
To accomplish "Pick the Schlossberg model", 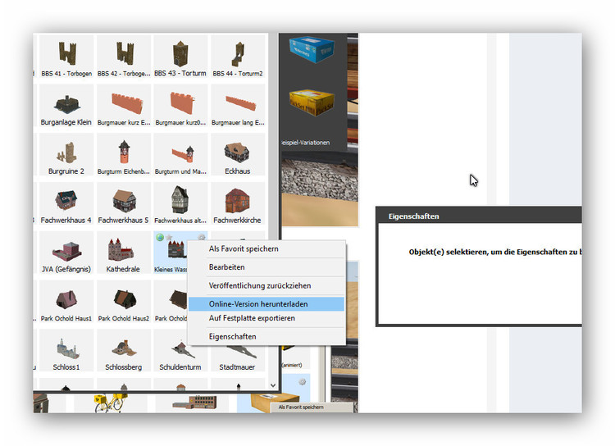I will 124,351.
